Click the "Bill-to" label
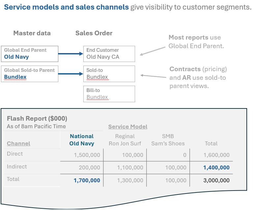This screenshot has height=210, width=254. point(93,90)
